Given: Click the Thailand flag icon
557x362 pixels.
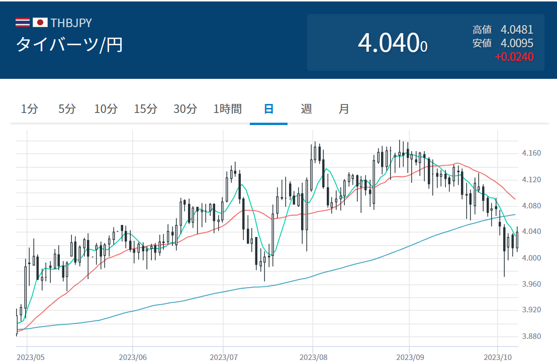Looking at the screenshot, I should (x=23, y=23).
